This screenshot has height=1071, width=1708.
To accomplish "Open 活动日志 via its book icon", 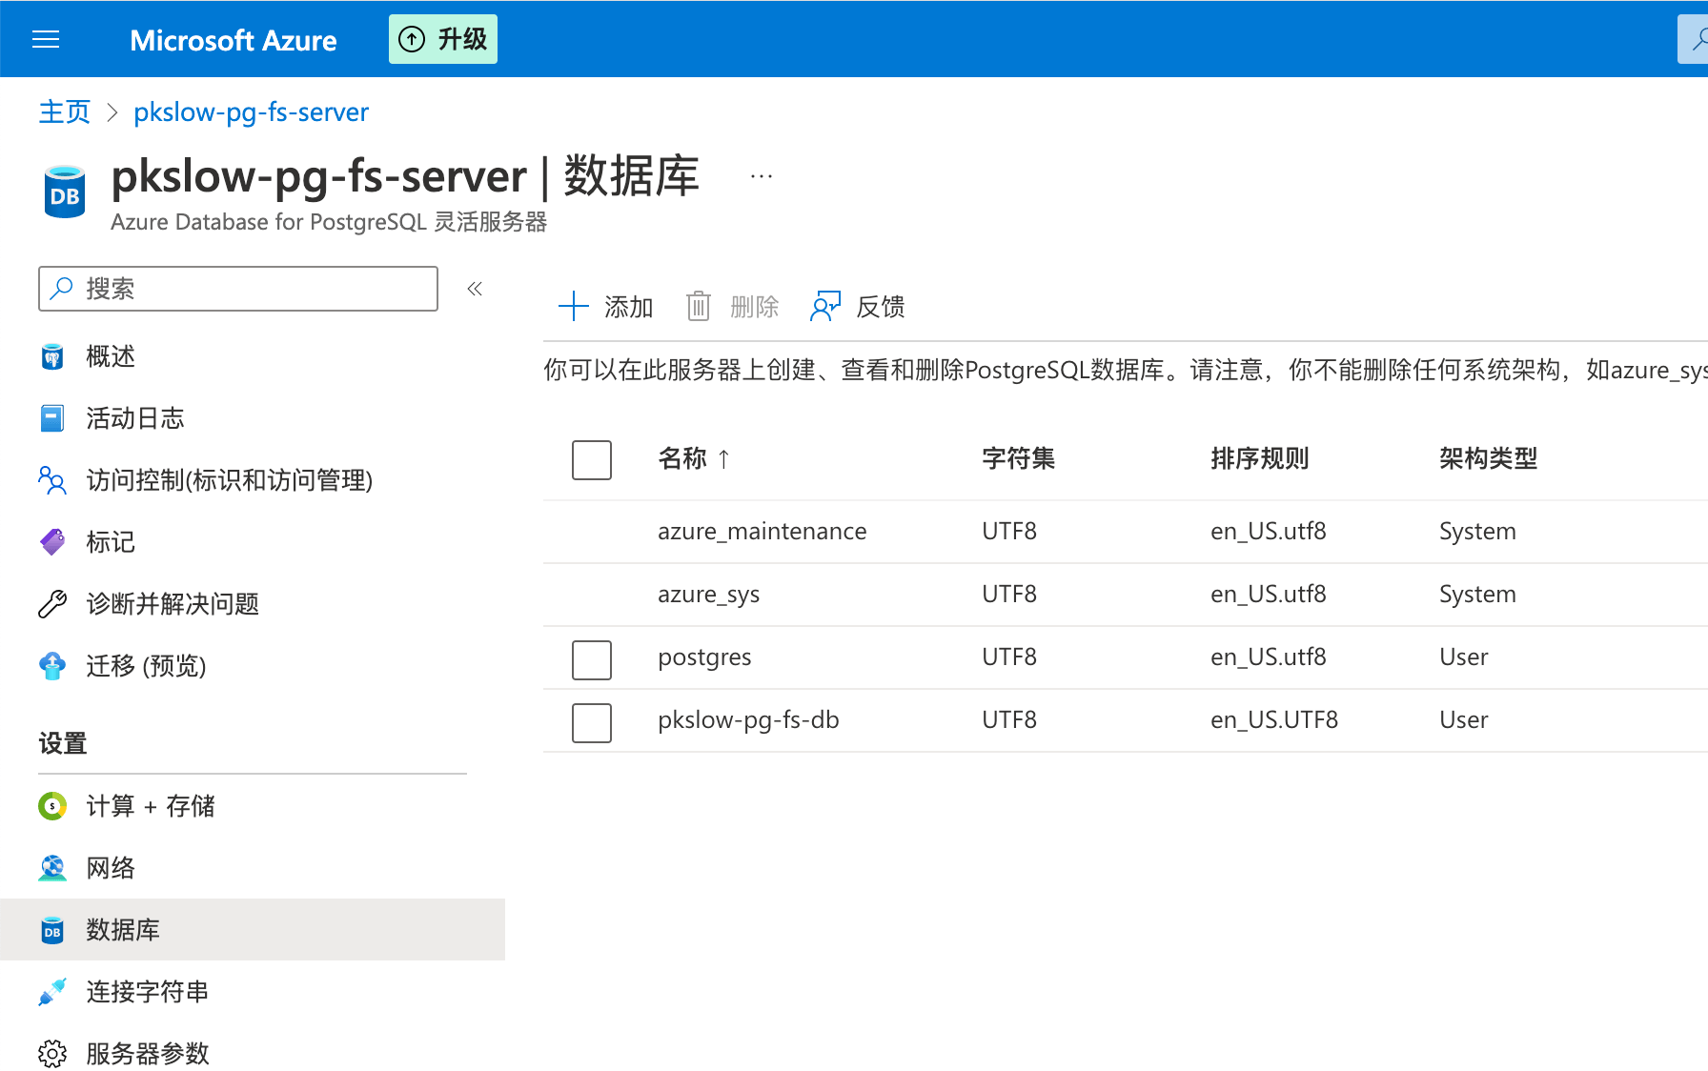I will point(51,417).
